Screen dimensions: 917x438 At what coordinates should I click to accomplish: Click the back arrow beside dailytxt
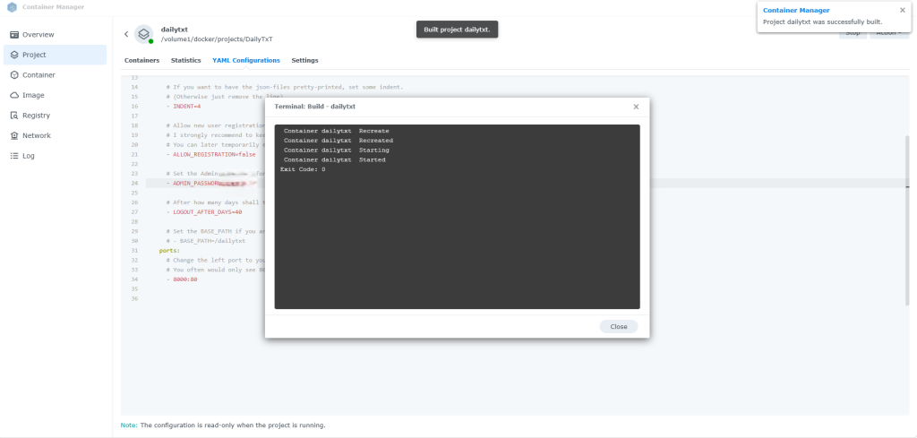click(126, 34)
